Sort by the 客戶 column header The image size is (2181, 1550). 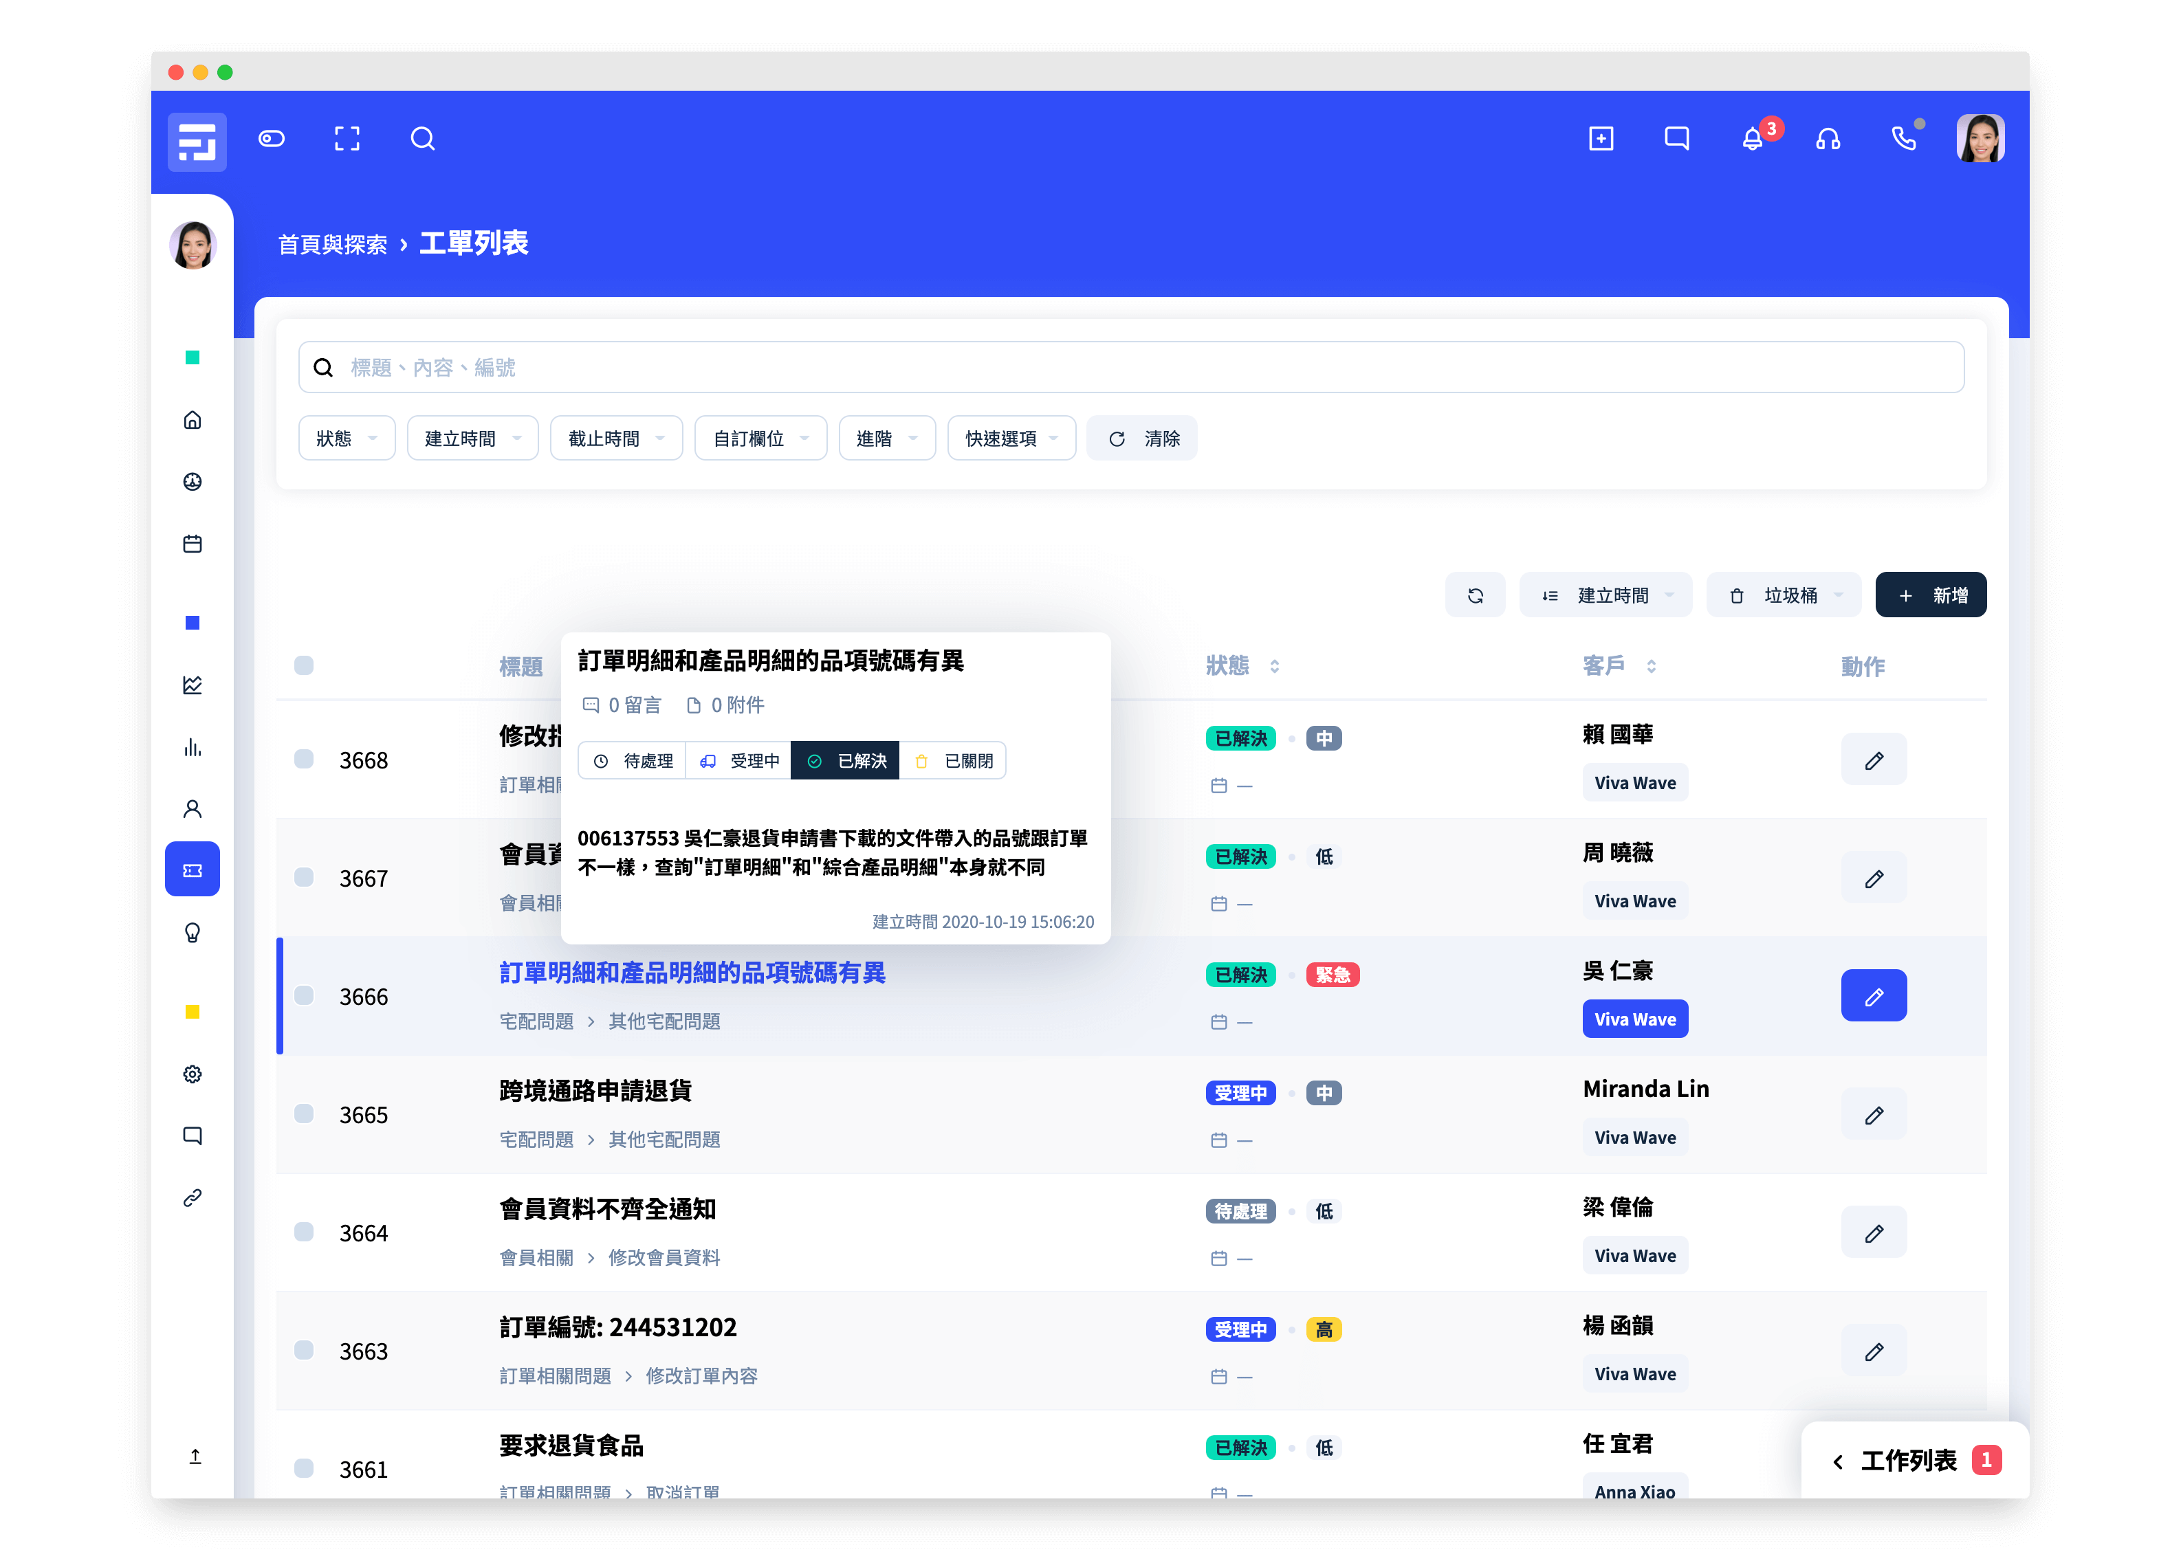click(x=1620, y=665)
